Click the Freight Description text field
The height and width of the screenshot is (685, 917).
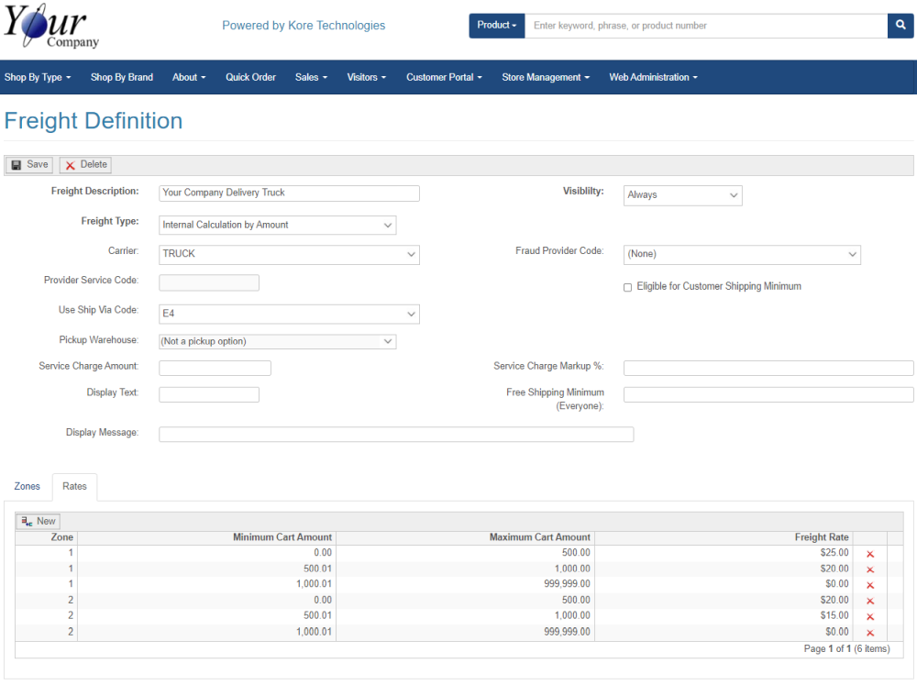[289, 193]
